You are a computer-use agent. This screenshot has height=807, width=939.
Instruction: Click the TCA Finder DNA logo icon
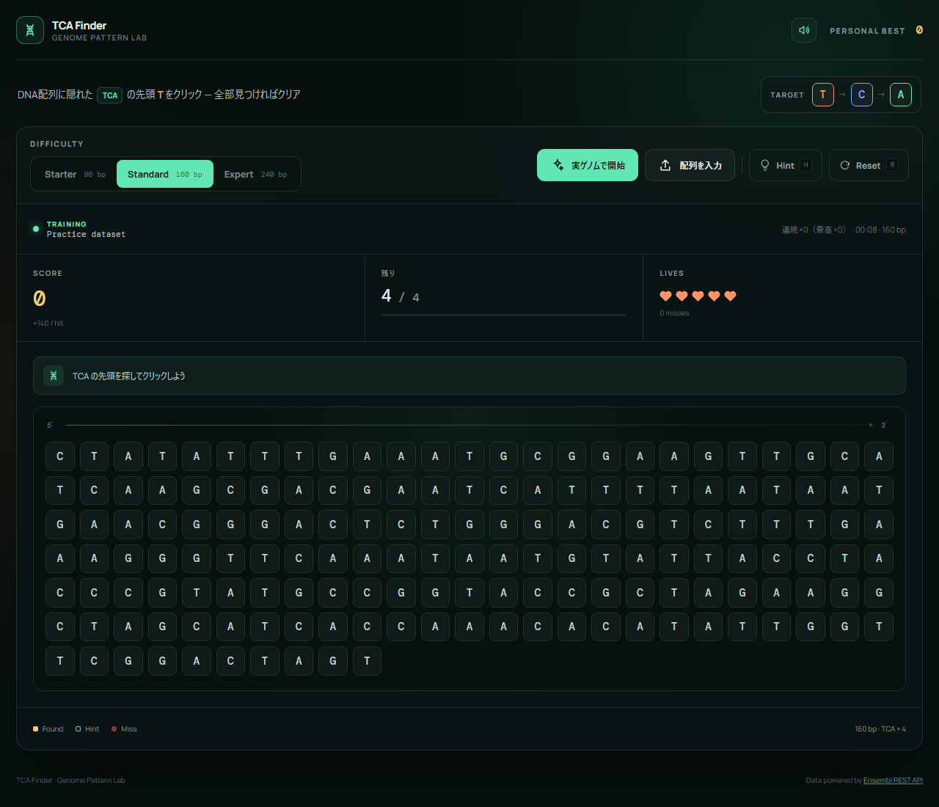30,30
